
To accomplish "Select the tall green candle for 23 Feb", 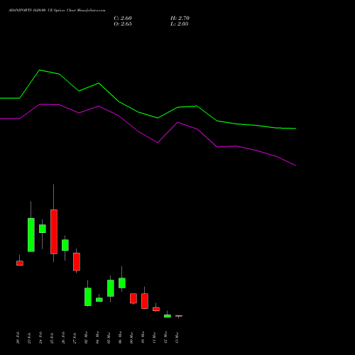I will pos(31,235).
